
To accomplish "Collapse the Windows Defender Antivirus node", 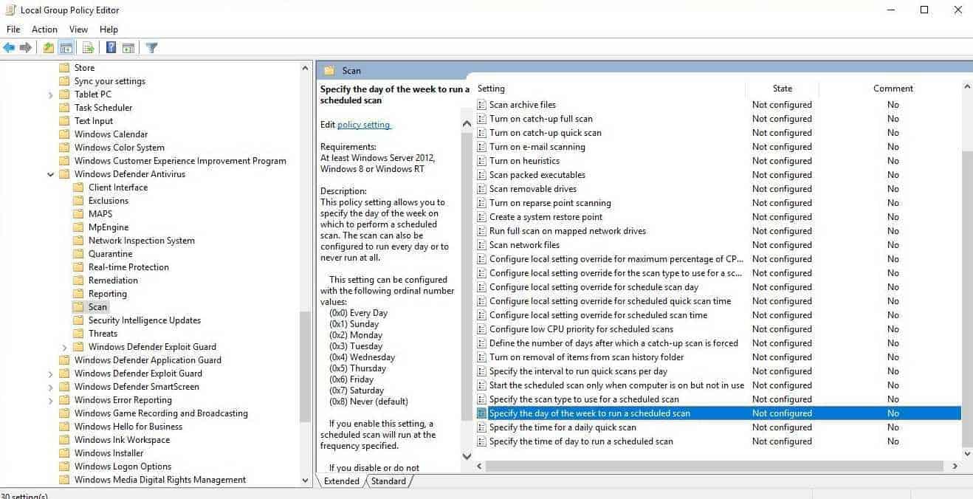I will [51, 174].
